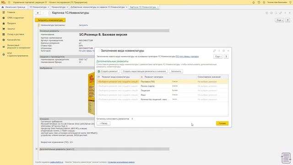Open Условия использования сервиса link

(x=121, y=162)
